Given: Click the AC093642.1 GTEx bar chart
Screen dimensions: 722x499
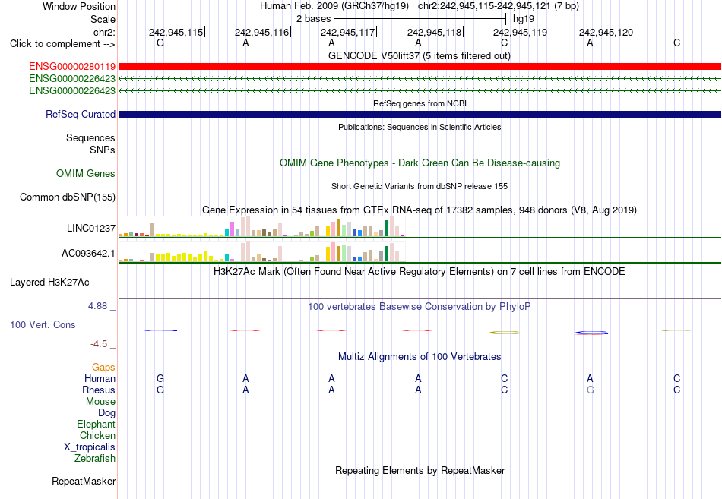Looking at the screenshot, I should tap(261, 251).
